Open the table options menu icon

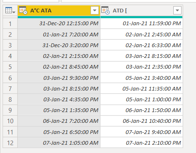[x=10, y=10]
